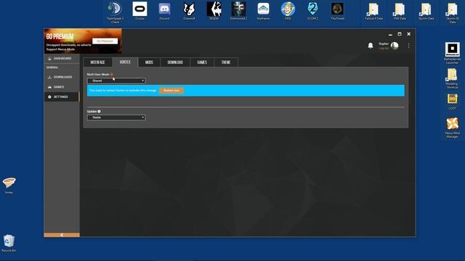Select the Bethesda.net Launcher desktop icon
The height and width of the screenshot is (261, 465).
tap(452, 53)
